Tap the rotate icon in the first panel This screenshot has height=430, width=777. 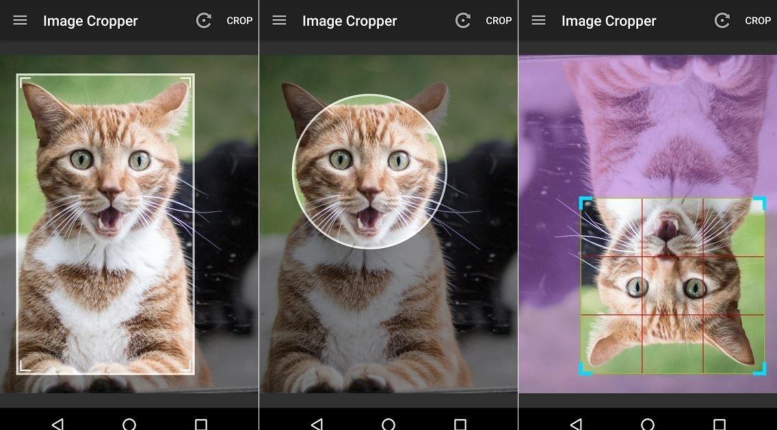(203, 21)
